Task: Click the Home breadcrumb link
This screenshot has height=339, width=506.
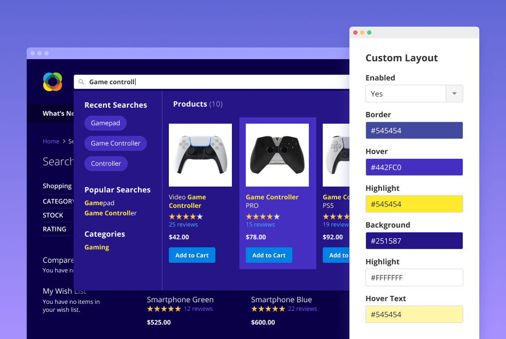Action: [x=51, y=141]
